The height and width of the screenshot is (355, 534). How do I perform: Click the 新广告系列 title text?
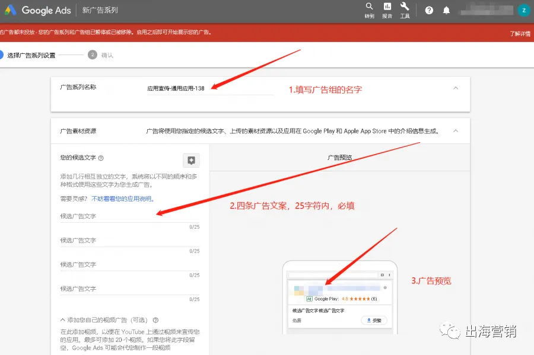(100, 10)
